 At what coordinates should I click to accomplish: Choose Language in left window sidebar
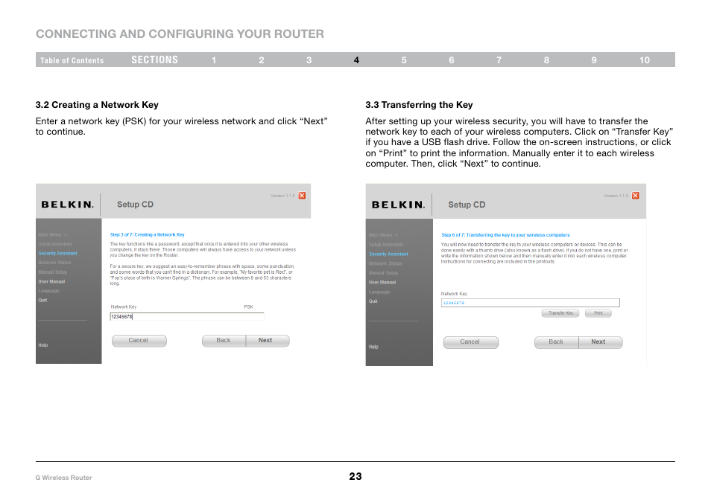point(48,291)
